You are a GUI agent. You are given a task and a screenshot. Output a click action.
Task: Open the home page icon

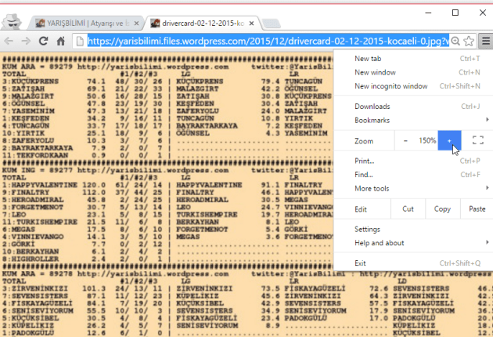click(61, 41)
